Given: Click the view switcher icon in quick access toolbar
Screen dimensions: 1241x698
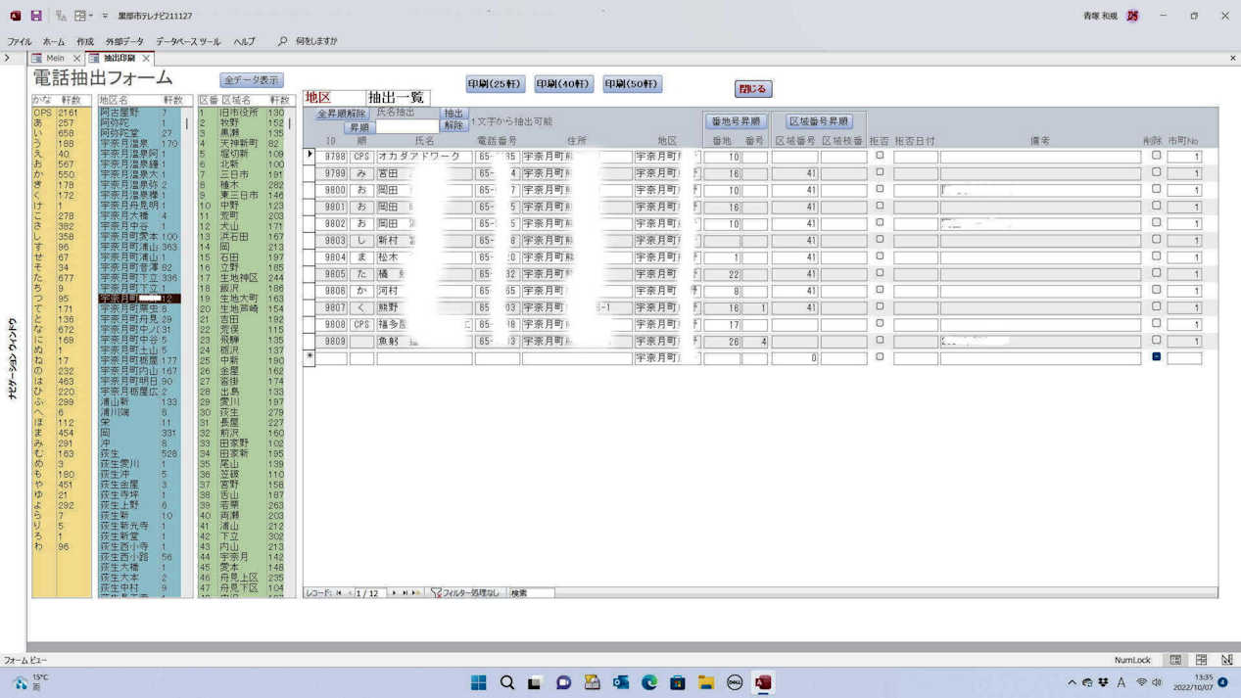Looking at the screenshot, I should 80,16.
